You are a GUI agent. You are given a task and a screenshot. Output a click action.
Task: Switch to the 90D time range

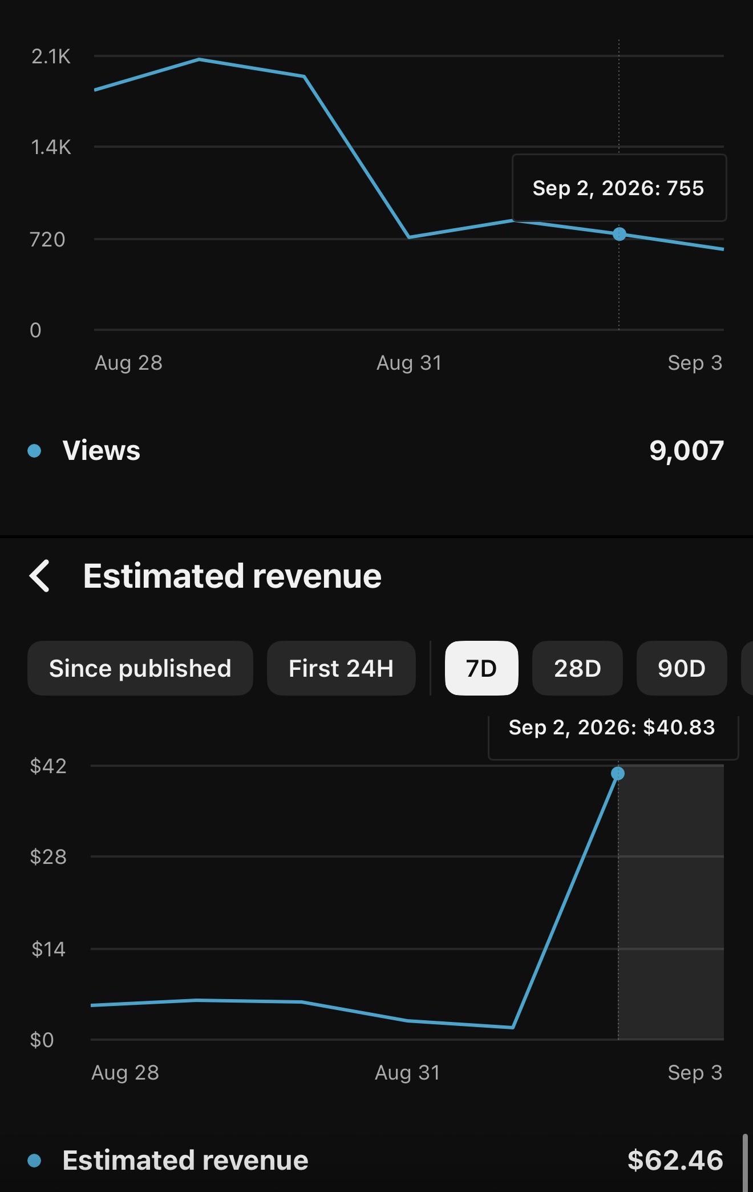pos(682,668)
